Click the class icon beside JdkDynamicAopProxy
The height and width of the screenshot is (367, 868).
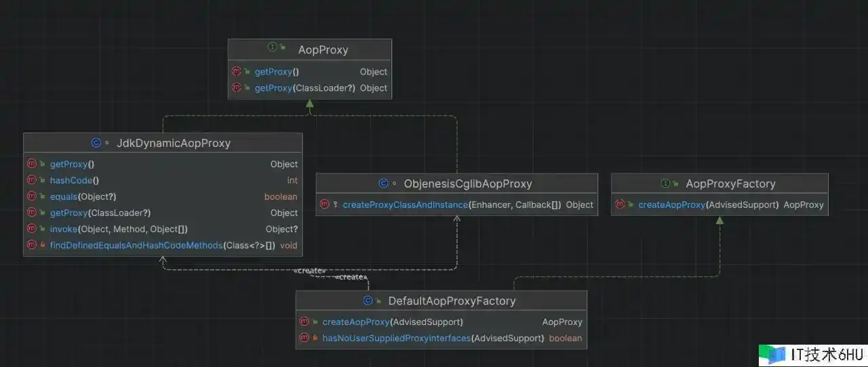click(96, 143)
